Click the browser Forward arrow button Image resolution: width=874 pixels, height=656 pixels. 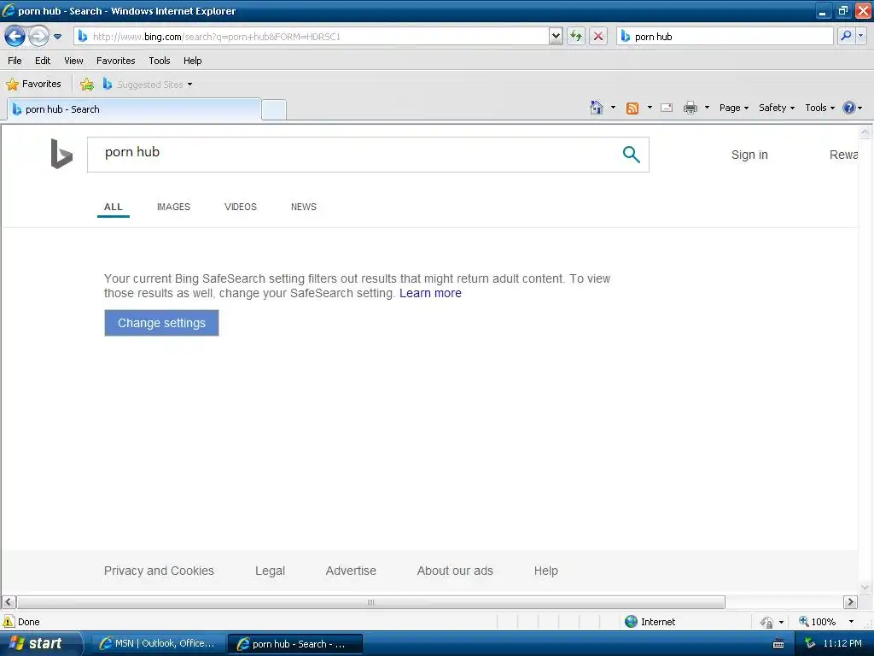pos(38,37)
